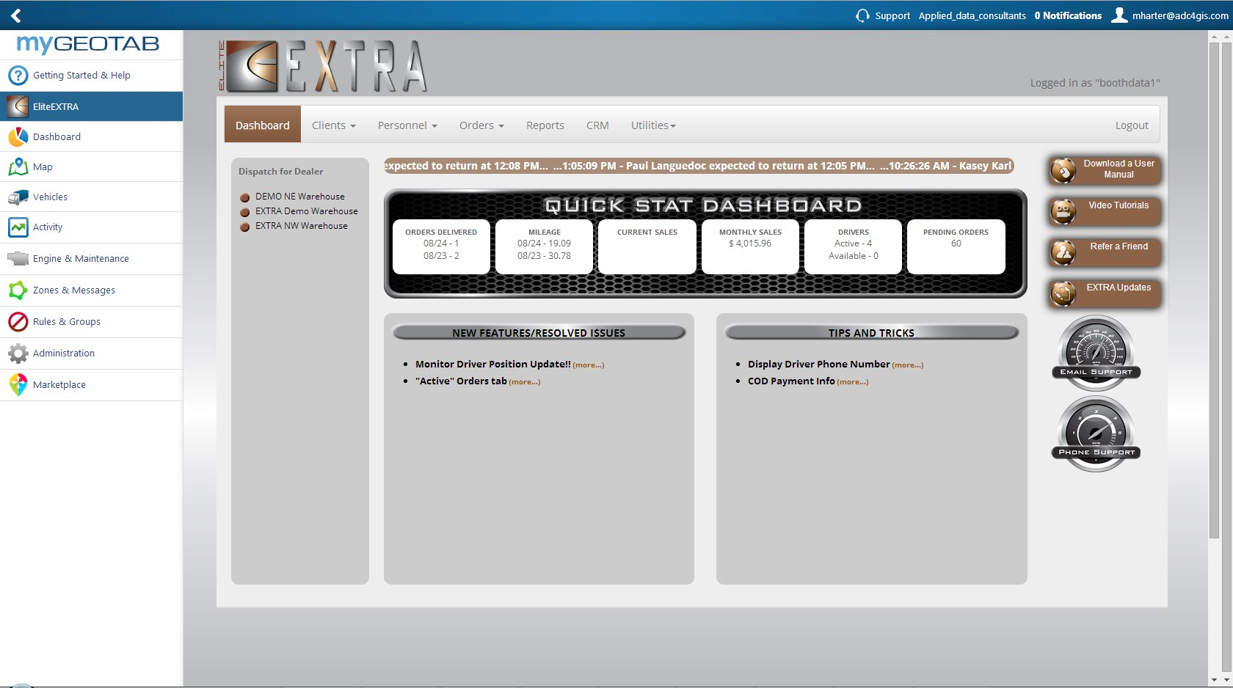
Task: Expand the Utilities dropdown menu
Action: coord(652,125)
